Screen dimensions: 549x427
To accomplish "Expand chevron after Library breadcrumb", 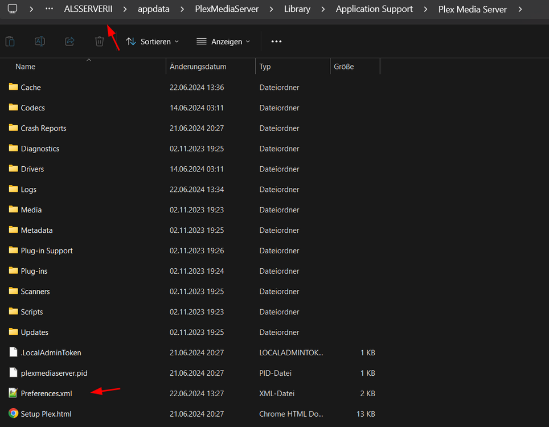I will coord(323,9).
